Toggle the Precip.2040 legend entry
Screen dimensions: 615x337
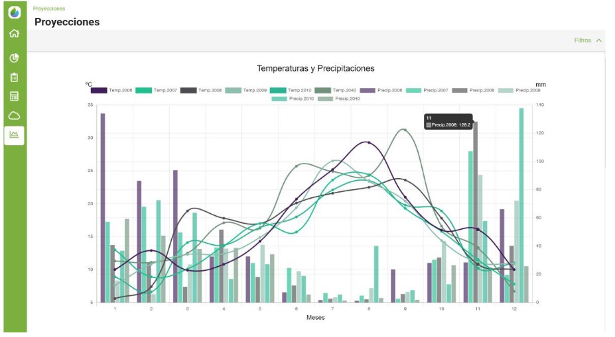point(347,99)
